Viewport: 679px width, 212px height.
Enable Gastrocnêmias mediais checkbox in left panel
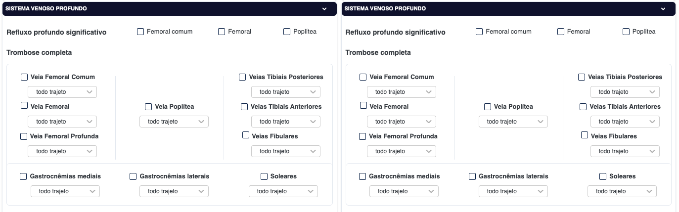23,176
